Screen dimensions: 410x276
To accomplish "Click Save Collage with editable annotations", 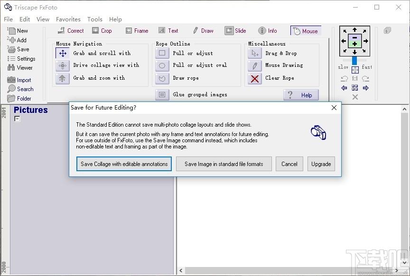I will click(124, 164).
